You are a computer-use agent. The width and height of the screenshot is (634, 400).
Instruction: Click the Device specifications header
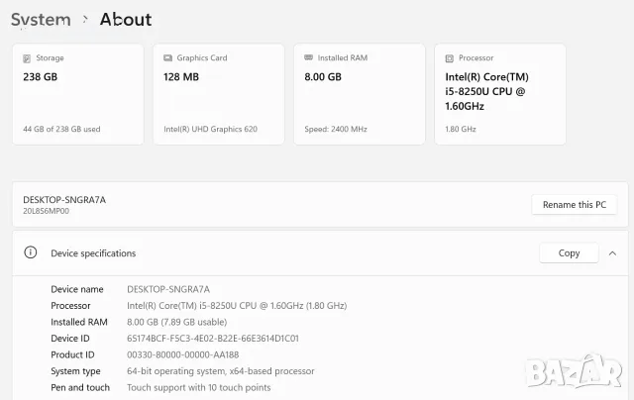pyautogui.click(x=320, y=253)
